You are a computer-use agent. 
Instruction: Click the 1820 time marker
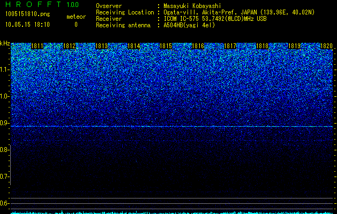coord(326,46)
